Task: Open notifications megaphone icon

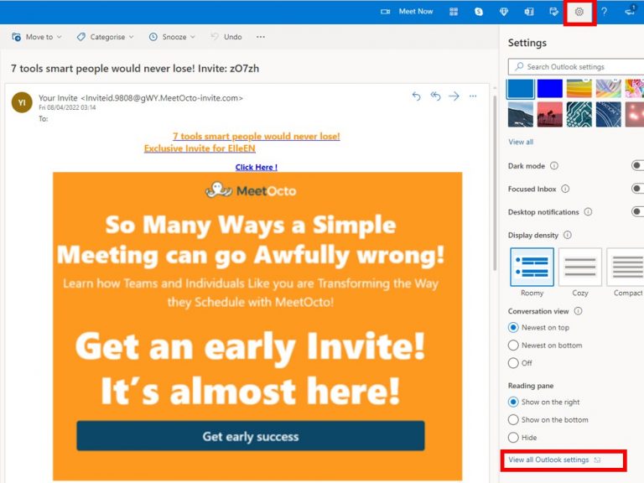Action: pos(630,11)
